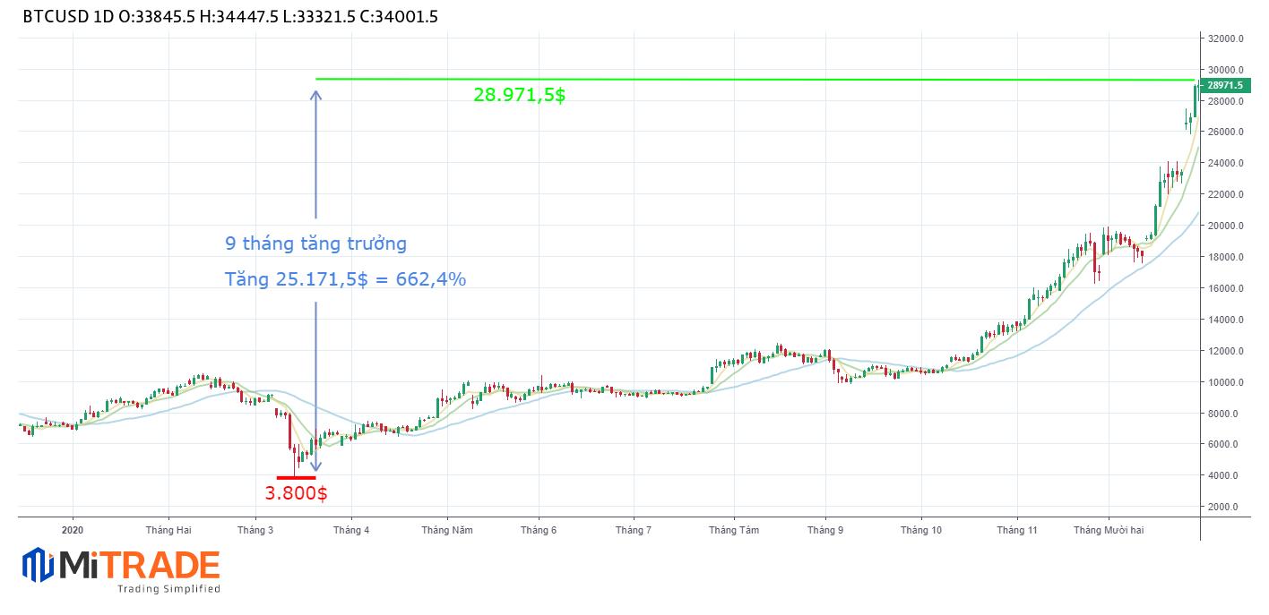Click the MiTrade logo icon

pos(38,565)
